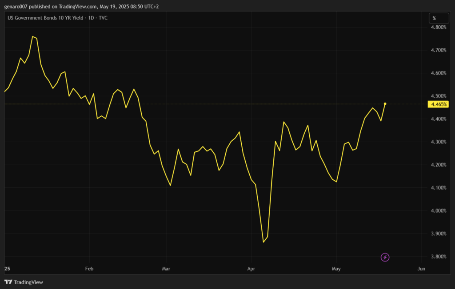Click the yellow 4.465% current price label

[438, 104]
